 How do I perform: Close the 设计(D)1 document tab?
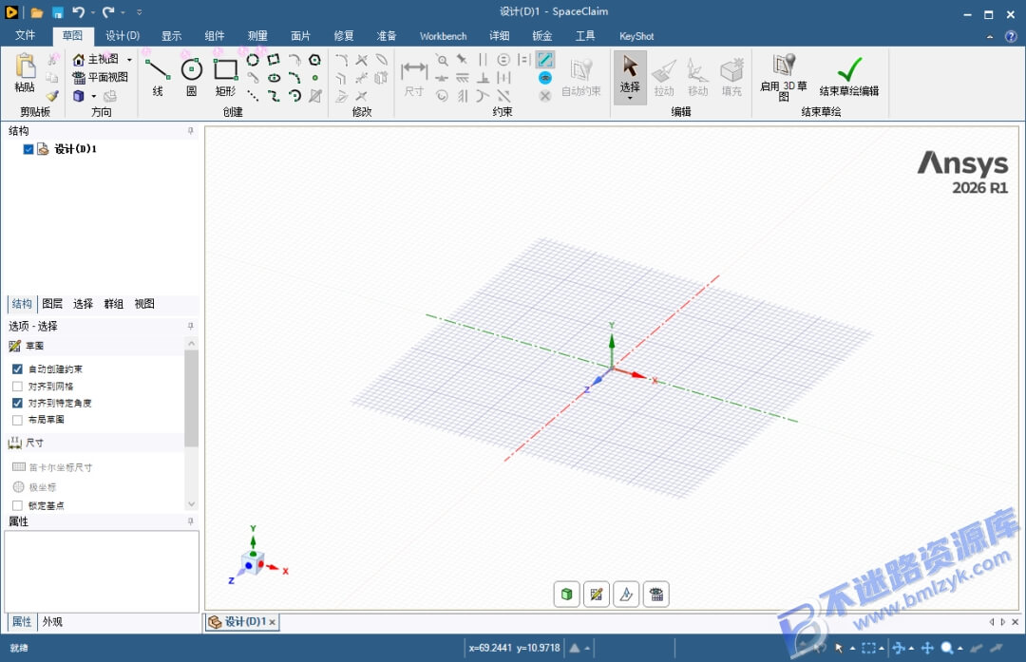tap(273, 622)
